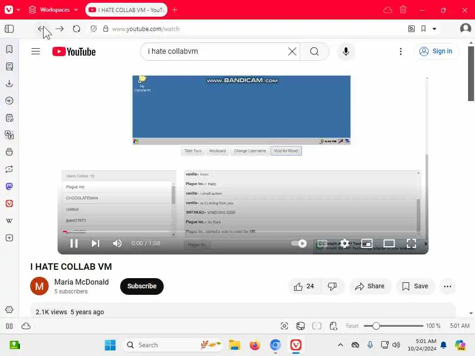Open Vivaldi web panel in sidebar
The height and width of the screenshot is (356, 475).
pyautogui.click(x=9, y=203)
